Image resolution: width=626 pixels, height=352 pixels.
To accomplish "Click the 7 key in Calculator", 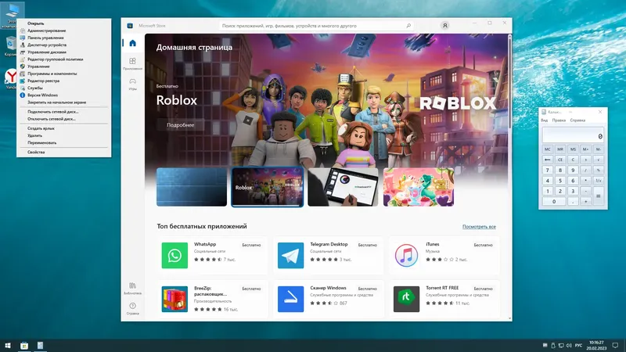I will pyautogui.click(x=547, y=170).
